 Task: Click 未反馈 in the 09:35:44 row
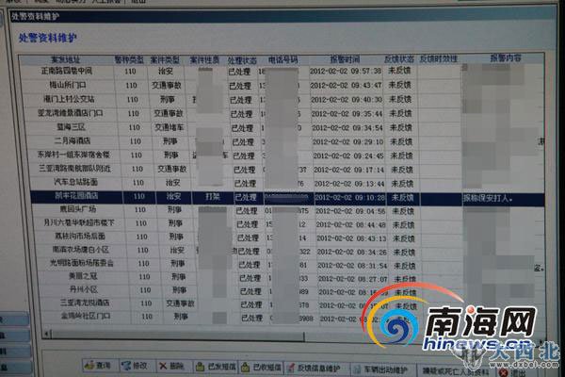click(400, 113)
